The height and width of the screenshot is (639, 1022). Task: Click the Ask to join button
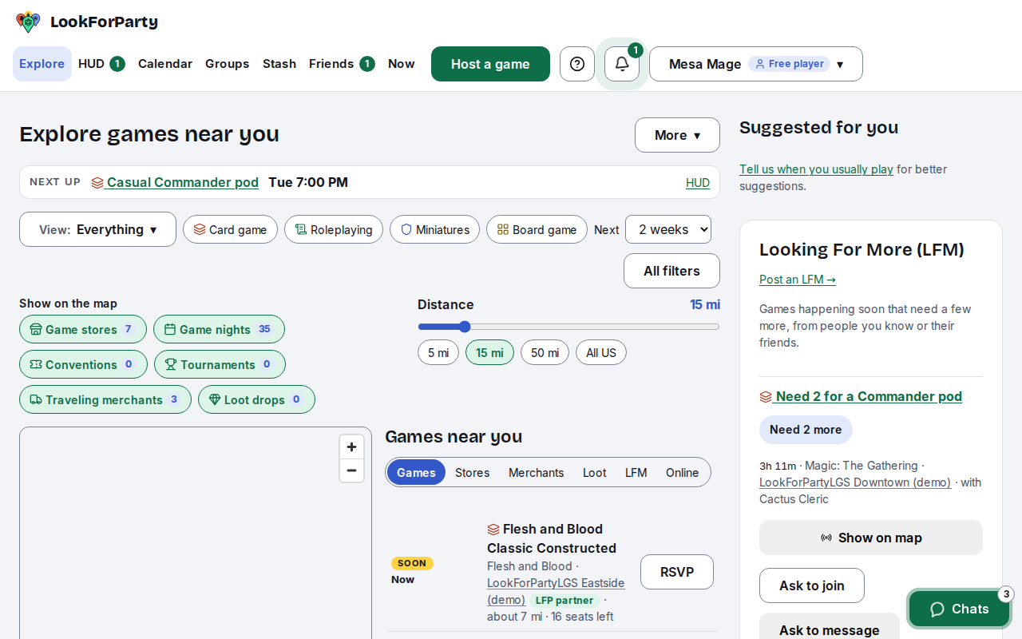coord(812,585)
